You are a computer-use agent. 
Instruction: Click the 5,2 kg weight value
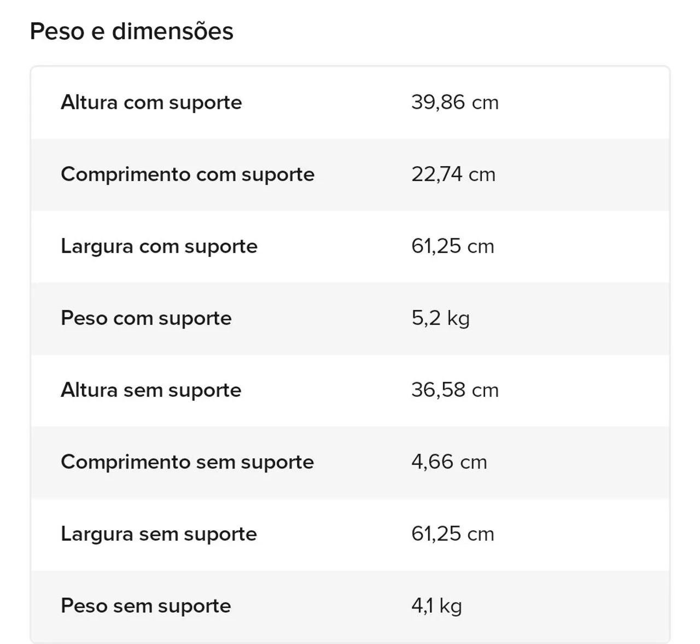(x=440, y=318)
